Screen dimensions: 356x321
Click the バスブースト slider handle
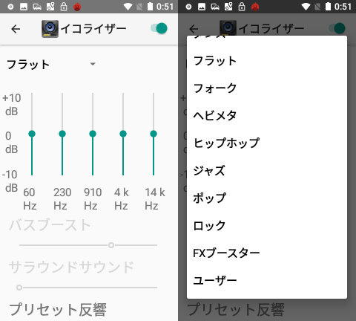(x=111, y=245)
